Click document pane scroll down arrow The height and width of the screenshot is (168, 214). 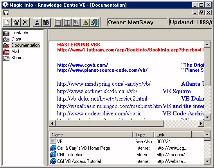(207, 117)
